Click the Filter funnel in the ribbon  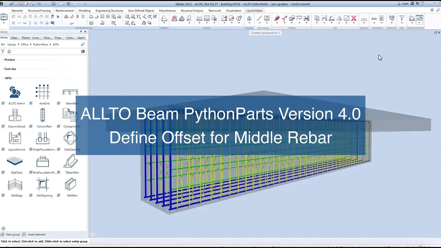[402, 18]
